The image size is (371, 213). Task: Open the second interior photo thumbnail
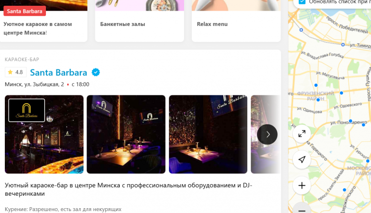tap(126, 134)
